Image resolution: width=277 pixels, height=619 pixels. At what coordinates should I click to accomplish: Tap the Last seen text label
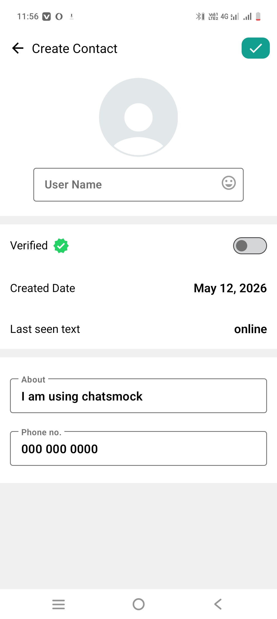pyautogui.click(x=45, y=329)
